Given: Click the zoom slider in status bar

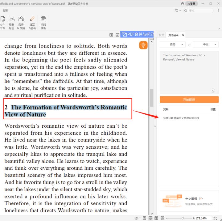Looking at the screenshot, I should [x=183, y=218].
